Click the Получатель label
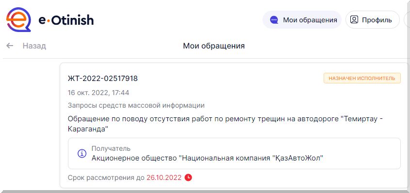 (111, 148)
